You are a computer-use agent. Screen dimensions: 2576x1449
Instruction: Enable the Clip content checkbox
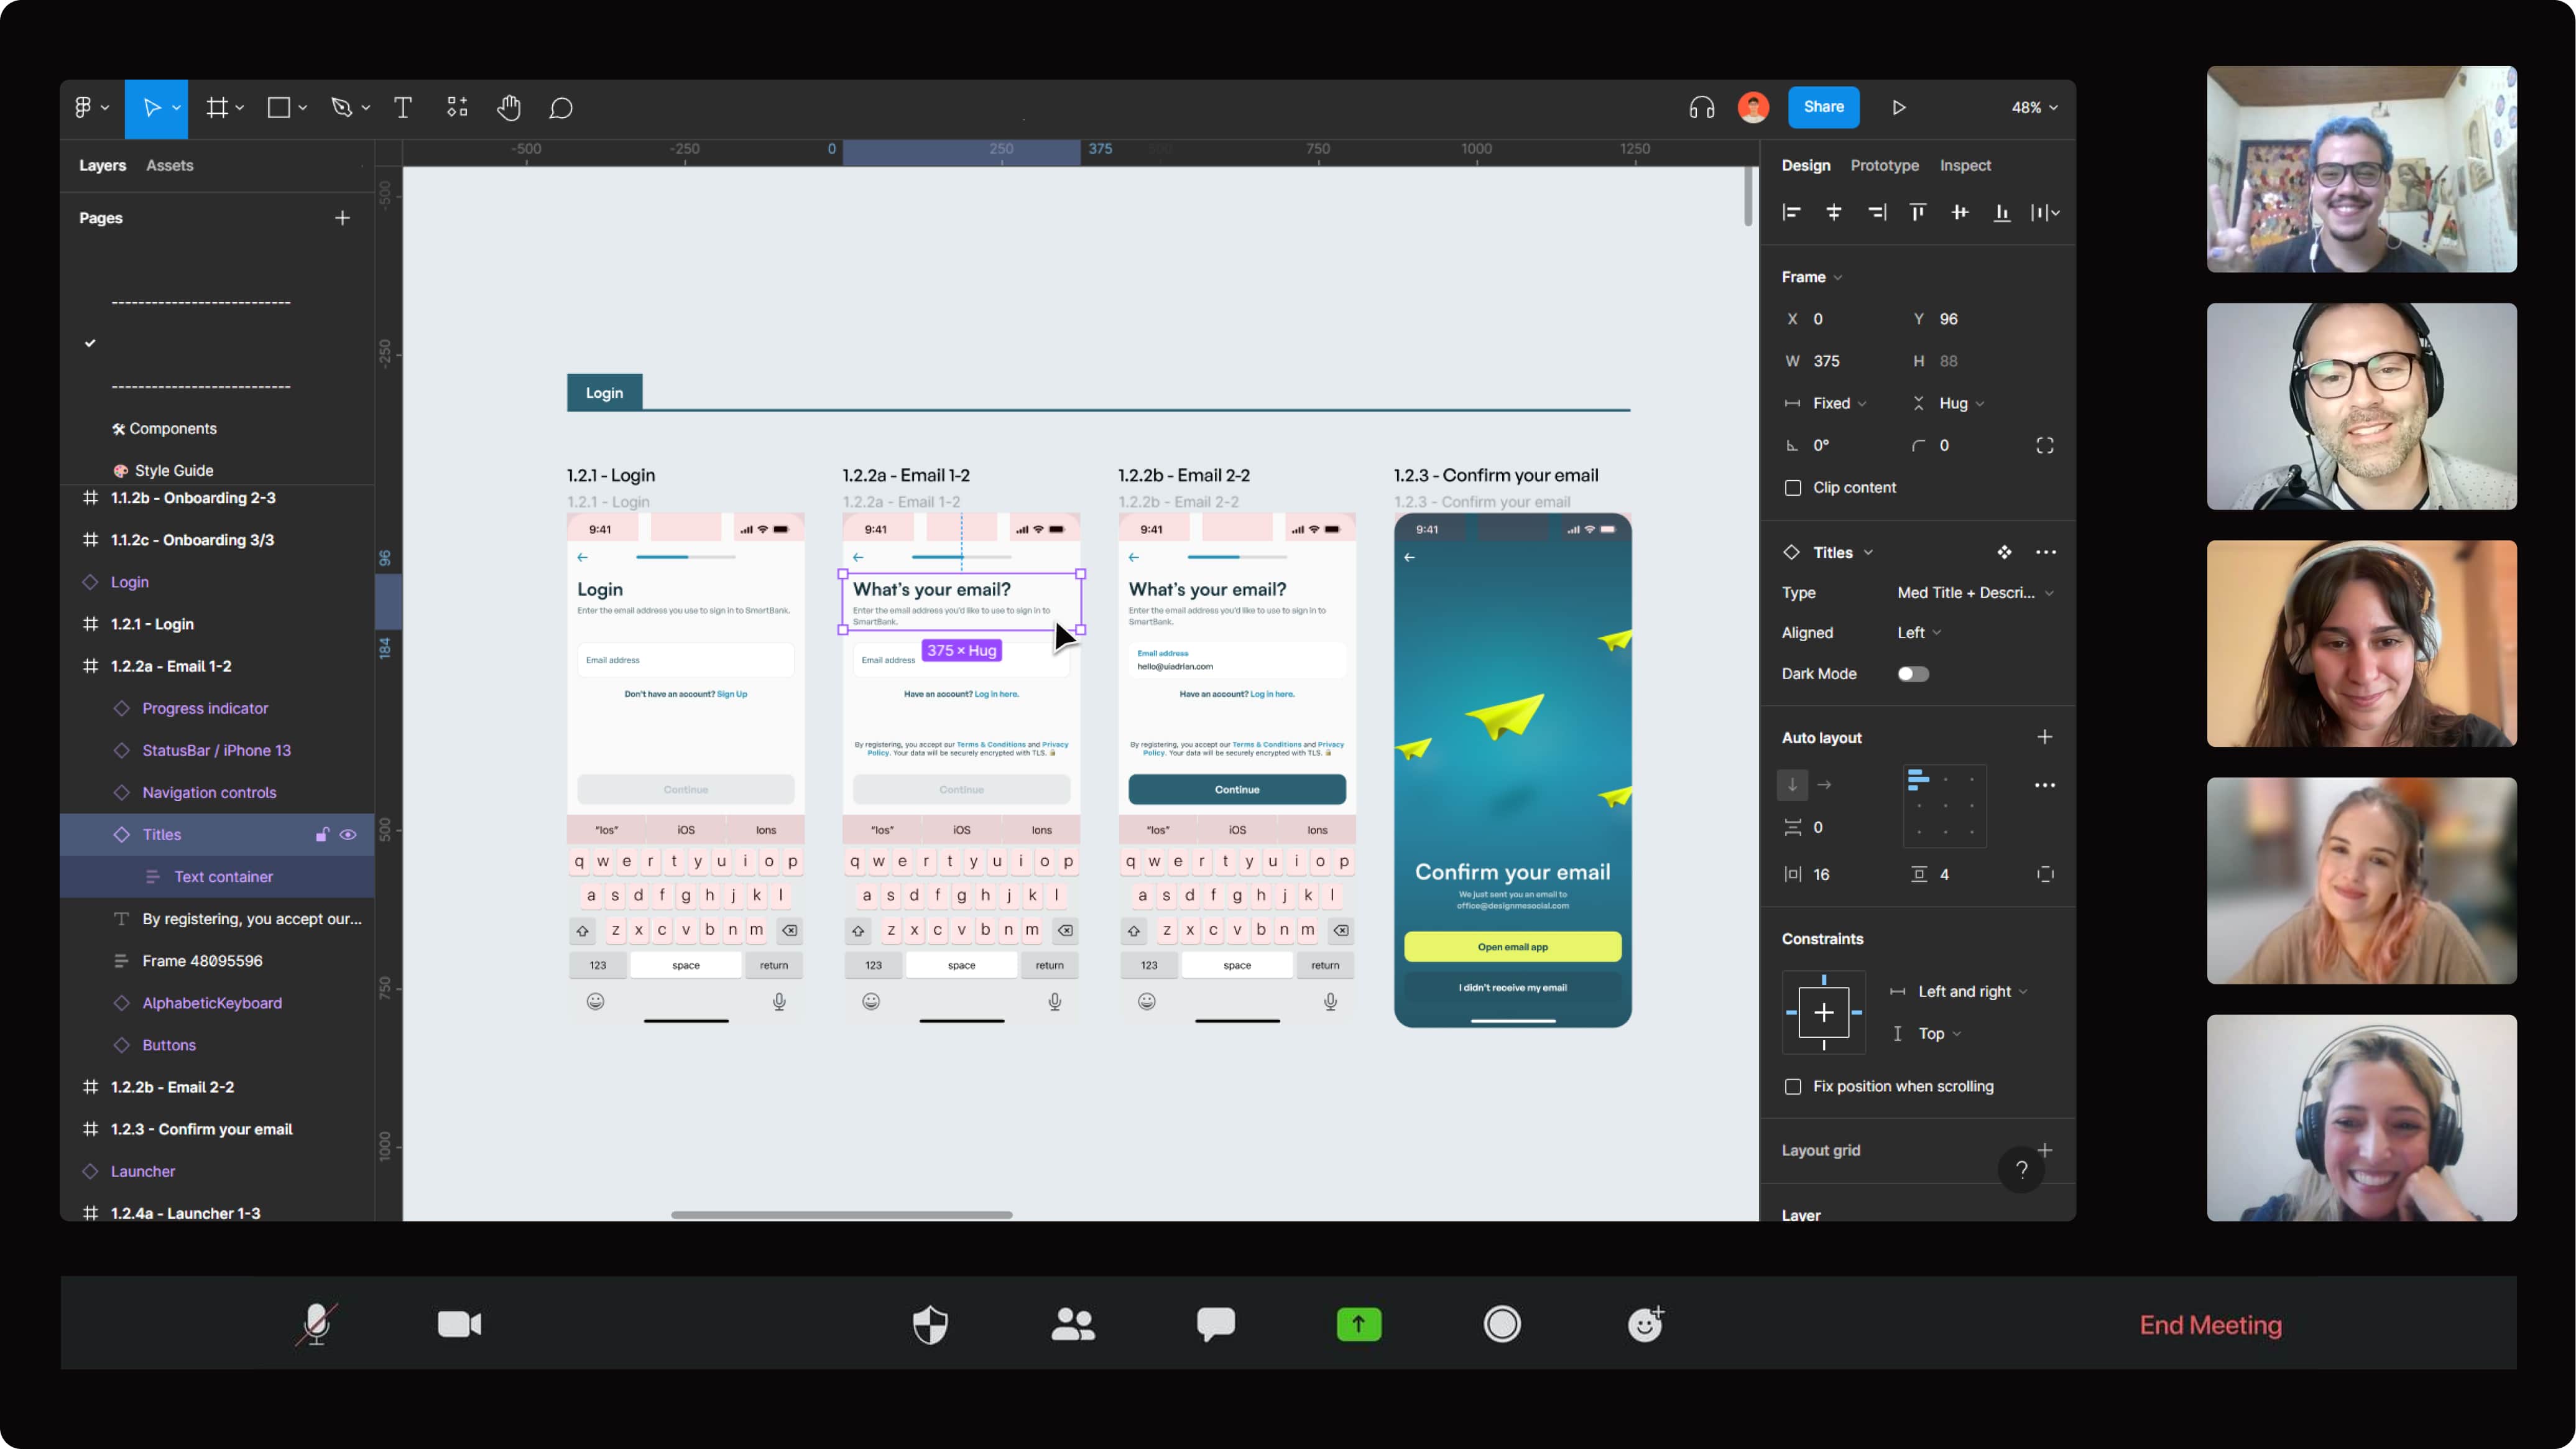click(1793, 488)
